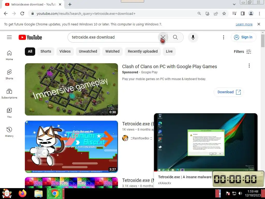Open Windows Explorer from the taskbar
265x199 pixels.
tap(39, 194)
